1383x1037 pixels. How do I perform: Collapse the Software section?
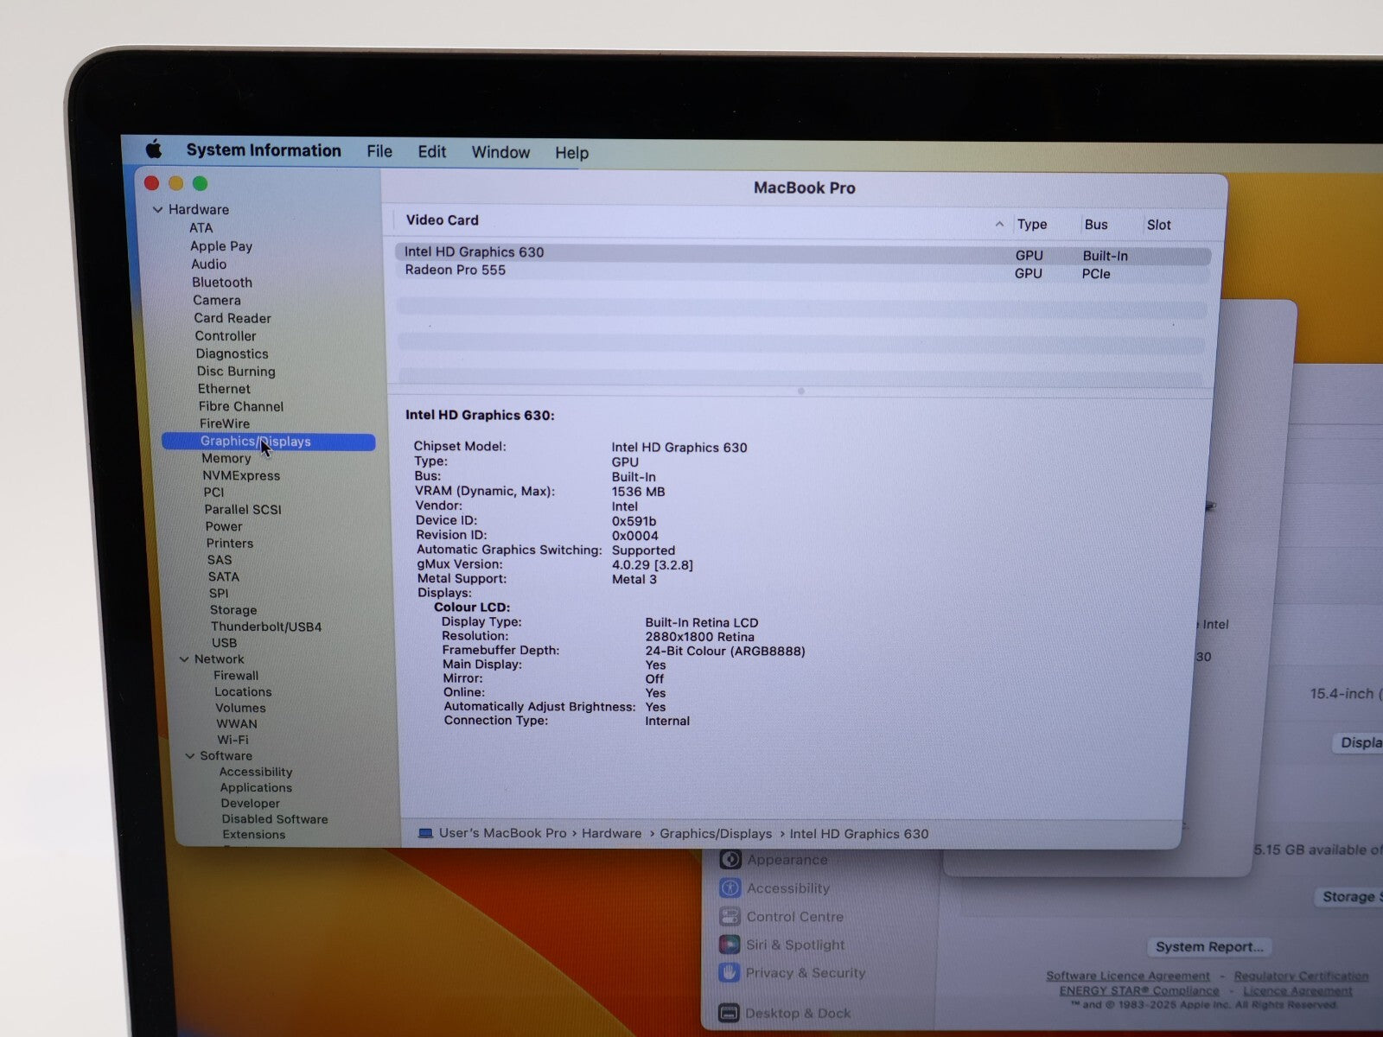[189, 755]
